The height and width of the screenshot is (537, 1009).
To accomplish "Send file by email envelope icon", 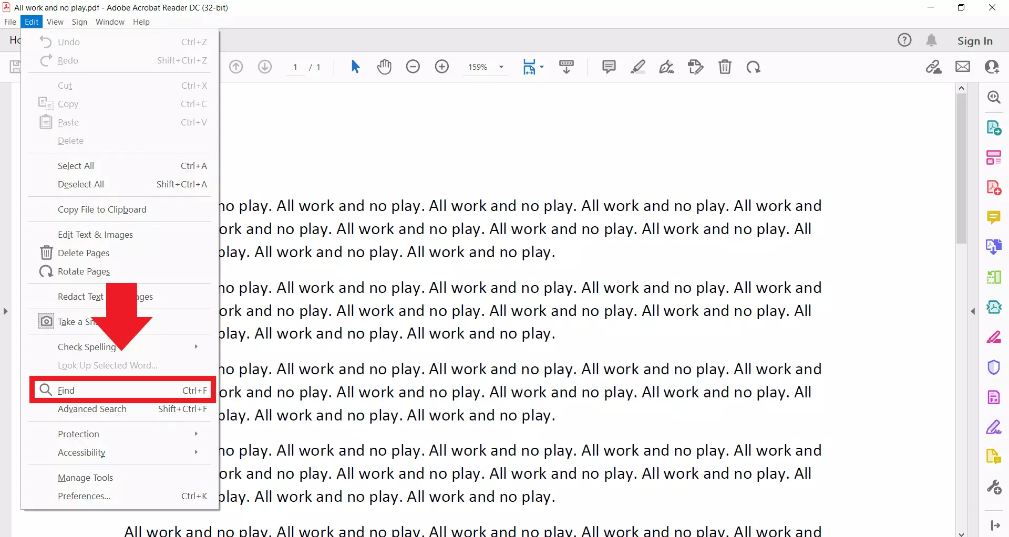I will click(963, 67).
